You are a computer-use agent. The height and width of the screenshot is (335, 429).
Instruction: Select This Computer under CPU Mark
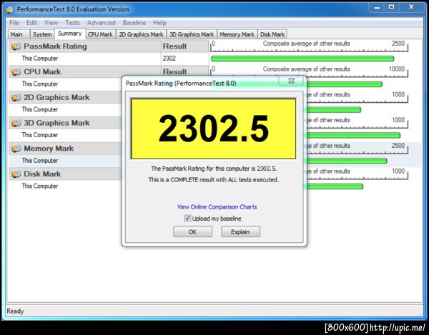[39, 84]
